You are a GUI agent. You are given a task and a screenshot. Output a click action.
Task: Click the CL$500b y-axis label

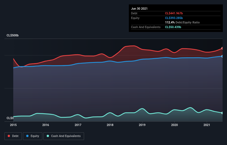click(x=13, y=35)
